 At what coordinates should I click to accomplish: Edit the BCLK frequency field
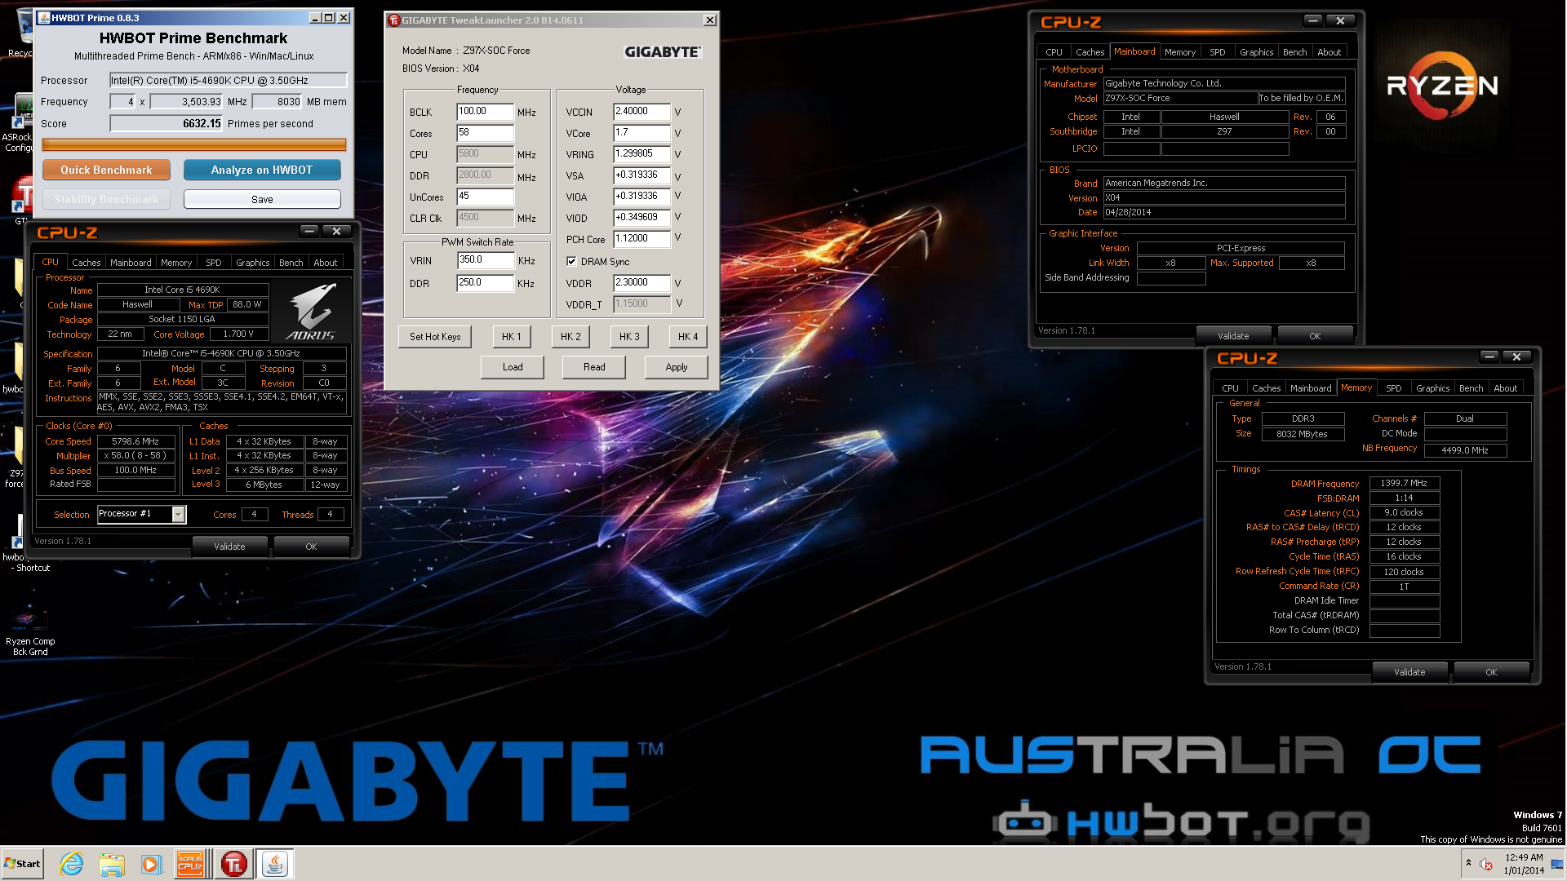coord(486,112)
